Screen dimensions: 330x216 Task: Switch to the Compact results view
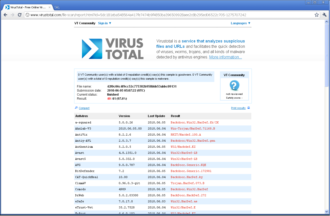[x=84, y=108]
